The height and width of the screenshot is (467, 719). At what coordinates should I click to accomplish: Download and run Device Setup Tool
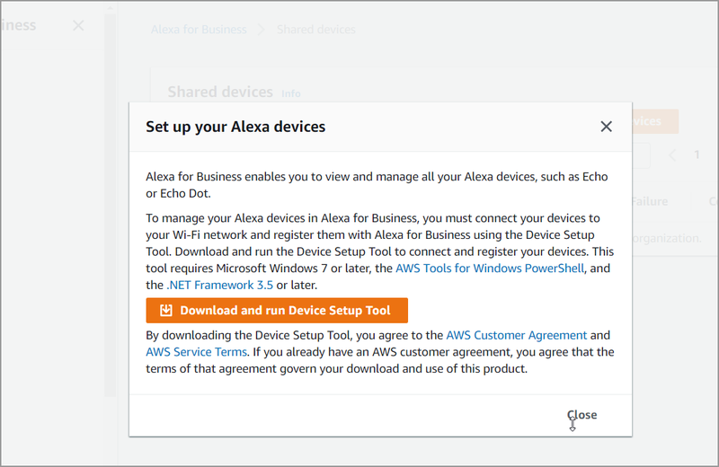(277, 311)
